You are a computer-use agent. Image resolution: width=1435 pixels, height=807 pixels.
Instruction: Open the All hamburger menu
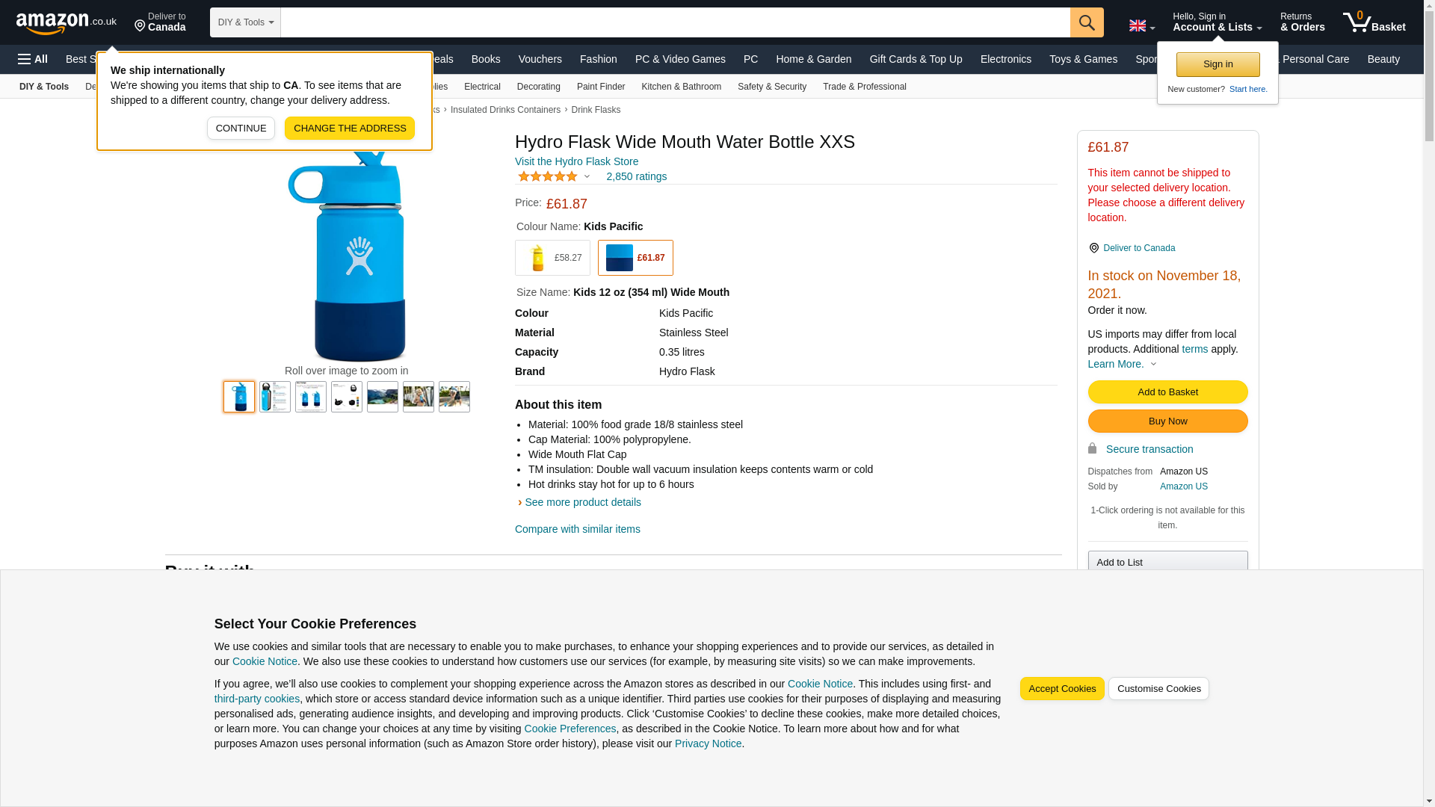point(33,59)
